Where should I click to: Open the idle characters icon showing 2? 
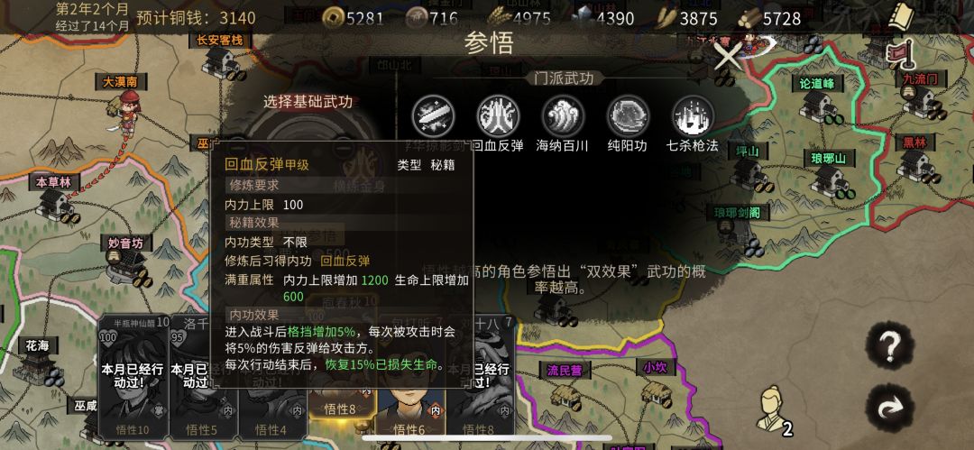774,409
